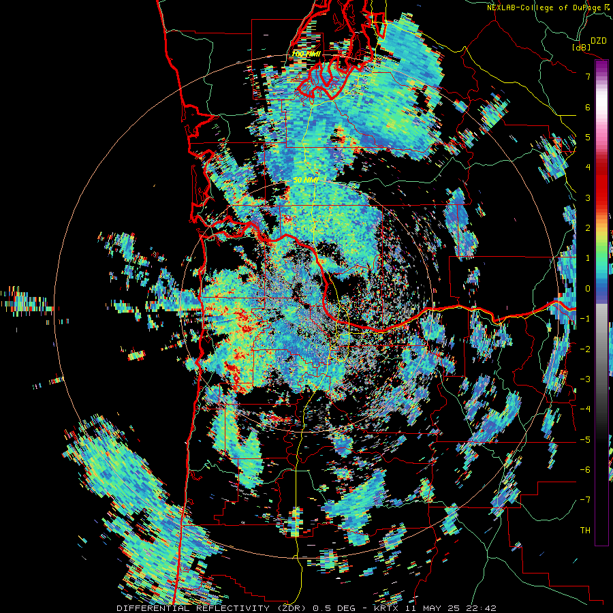This screenshot has width=613, height=613.
Task: Click the 2 value on the color scale
Action: point(588,228)
